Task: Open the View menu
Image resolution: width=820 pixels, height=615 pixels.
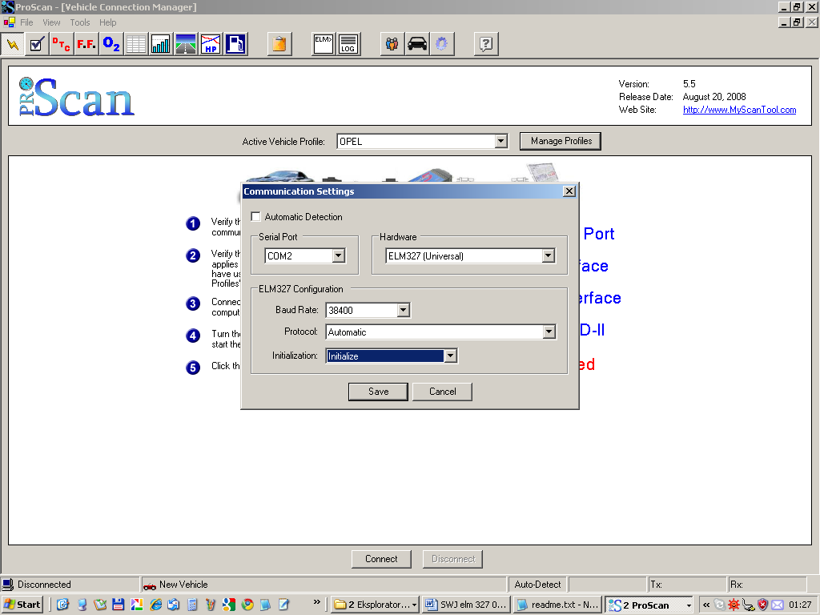Action: pyautogui.click(x=51, y=22)
